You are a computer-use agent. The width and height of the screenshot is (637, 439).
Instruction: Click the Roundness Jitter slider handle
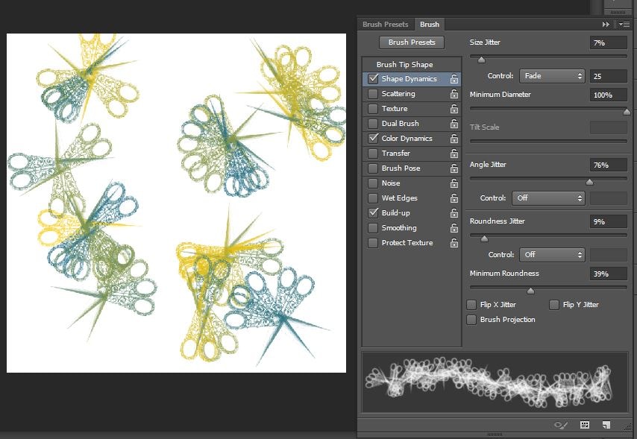coord(484,239)
